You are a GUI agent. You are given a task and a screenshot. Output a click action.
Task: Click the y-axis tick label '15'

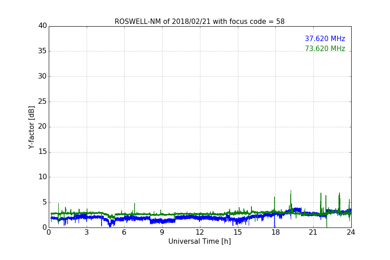42,152
